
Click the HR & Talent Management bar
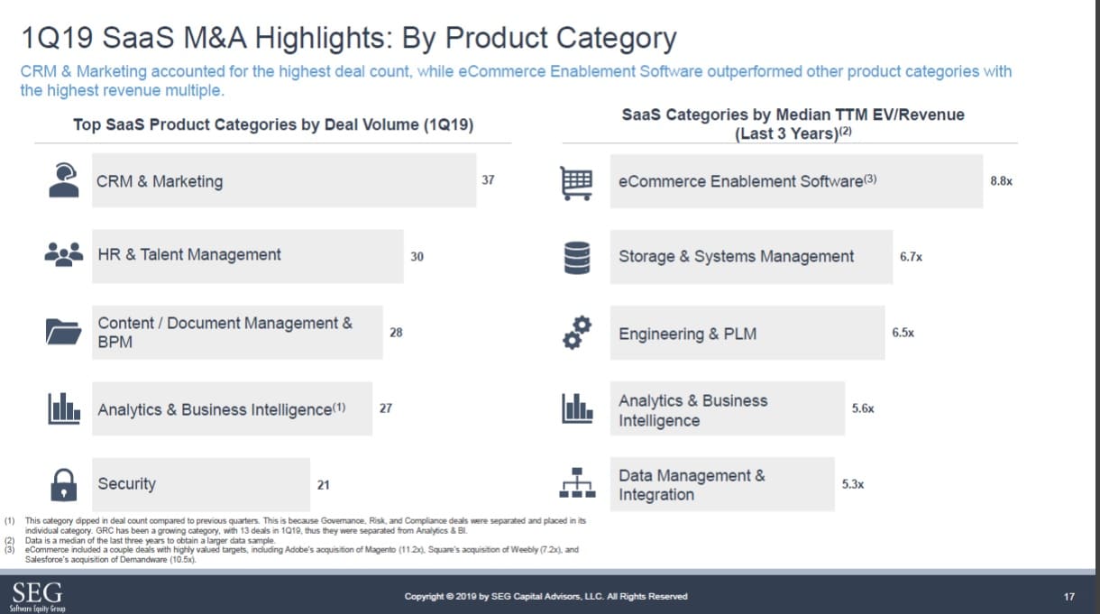point(248,256)
